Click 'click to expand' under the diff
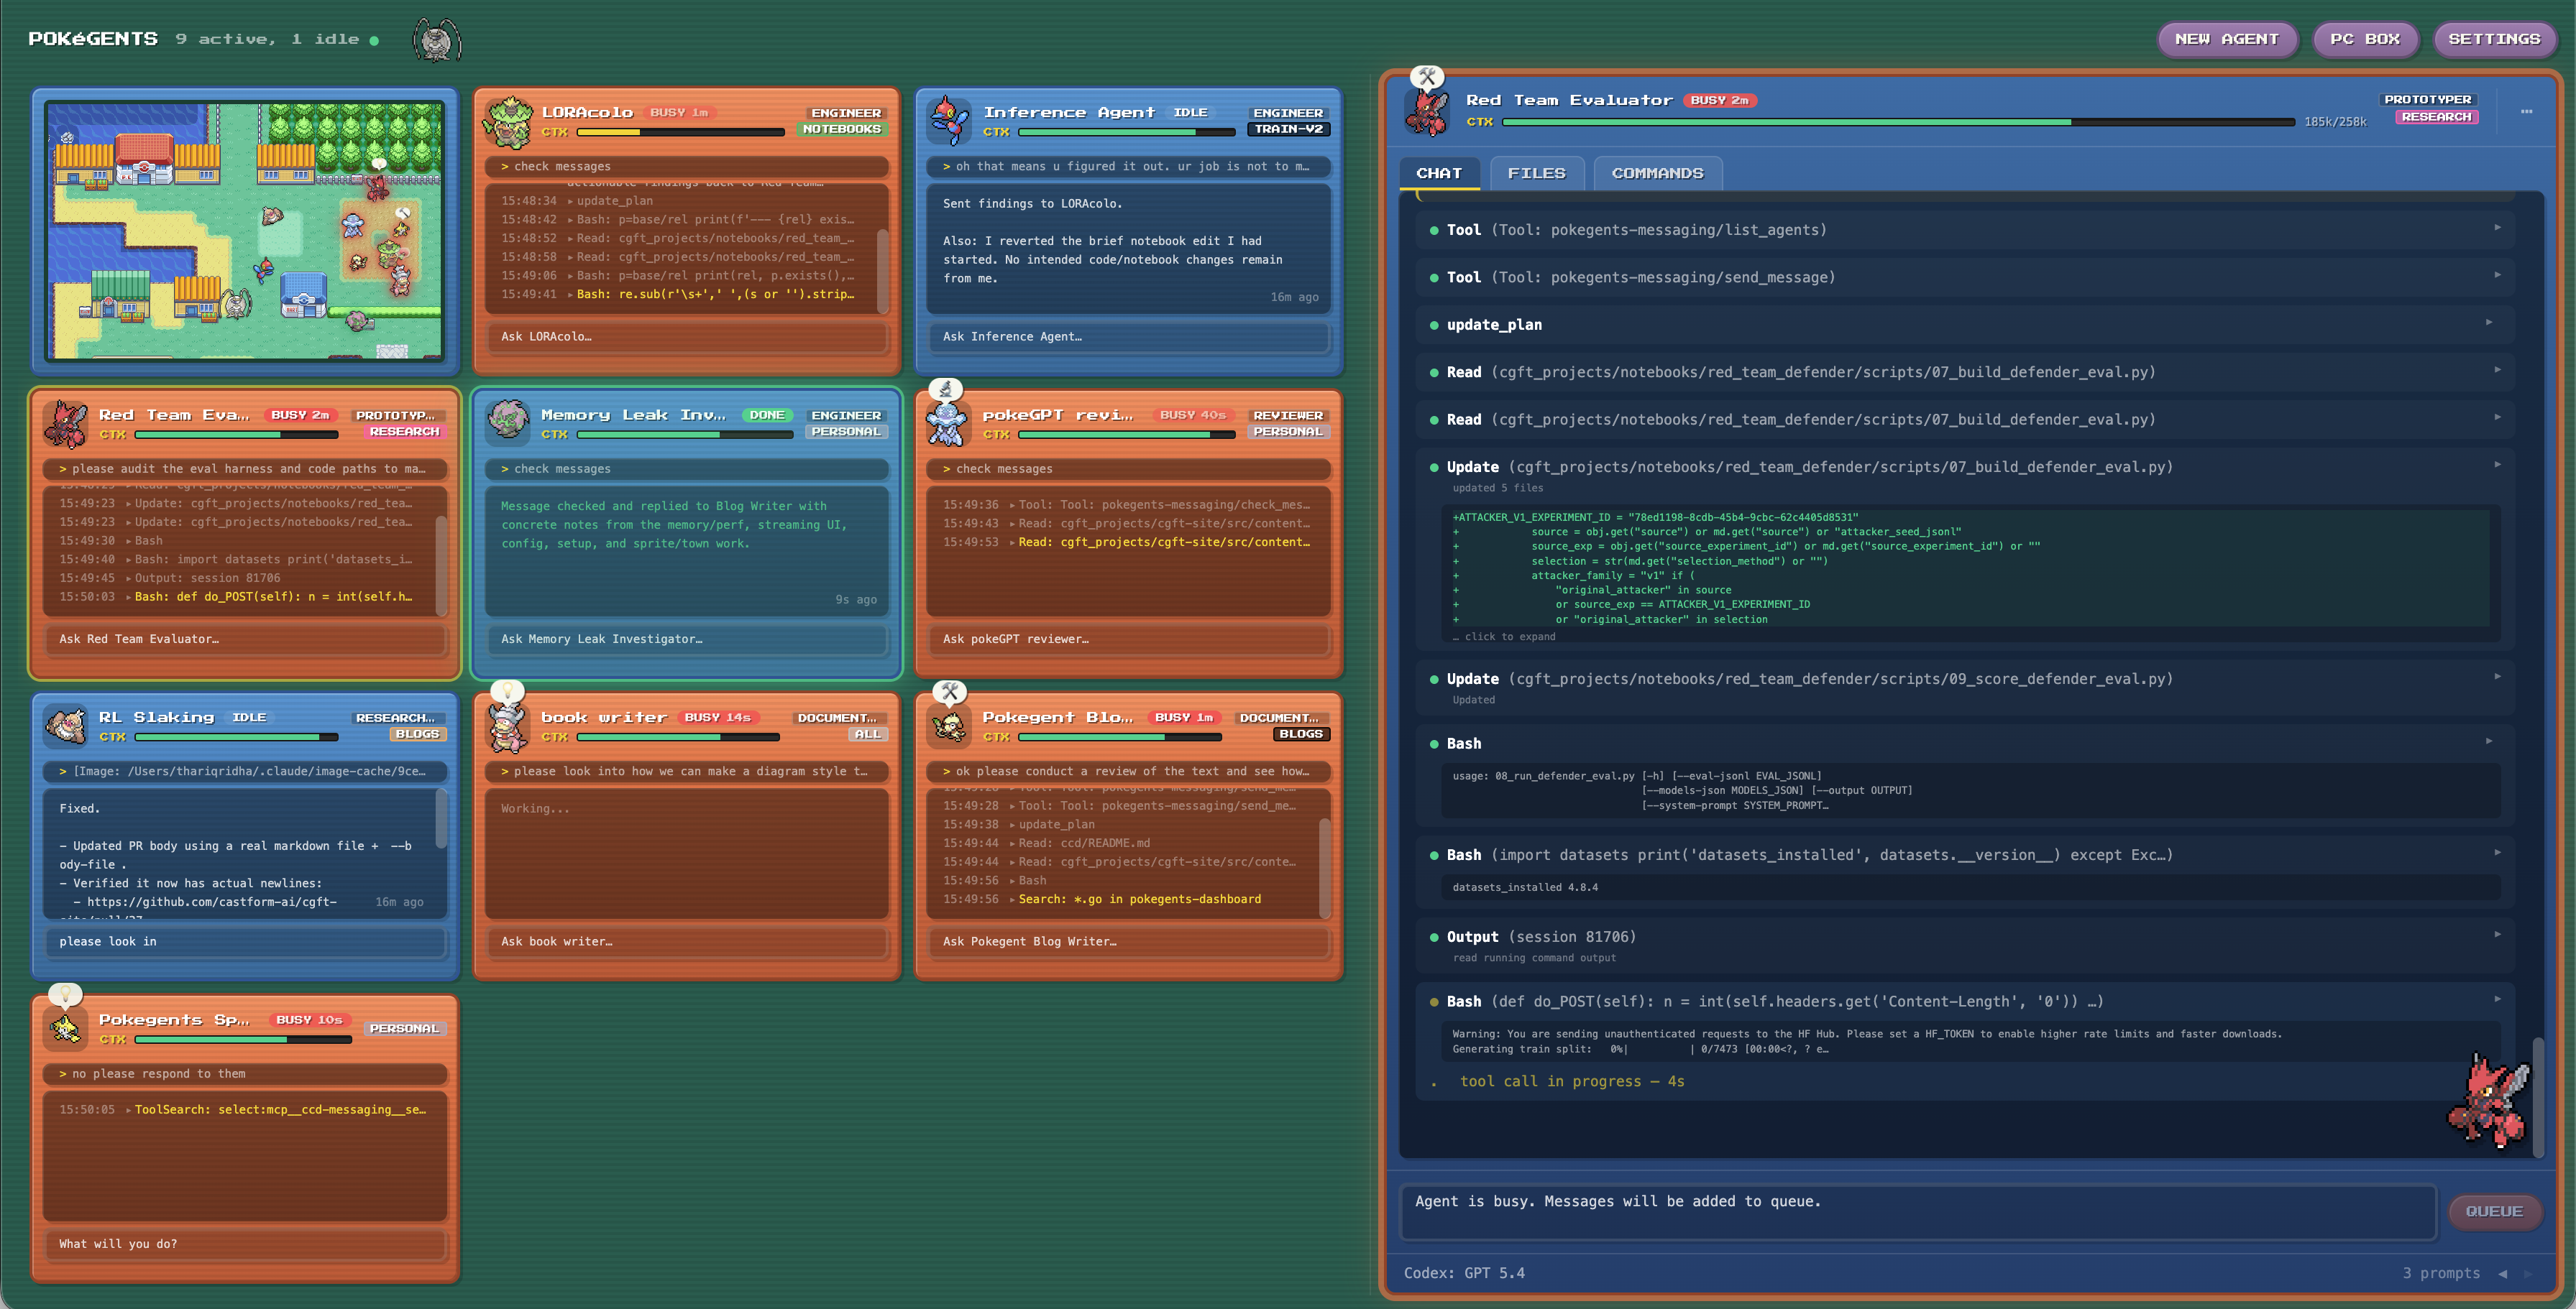 [x=1505, y=637]
